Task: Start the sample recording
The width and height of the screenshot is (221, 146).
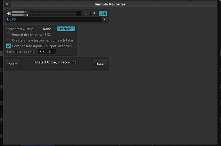Action: [13, 64]
